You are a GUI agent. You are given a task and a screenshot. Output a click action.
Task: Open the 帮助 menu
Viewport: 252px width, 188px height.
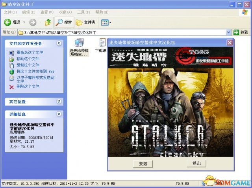click(x=102, y=12)
